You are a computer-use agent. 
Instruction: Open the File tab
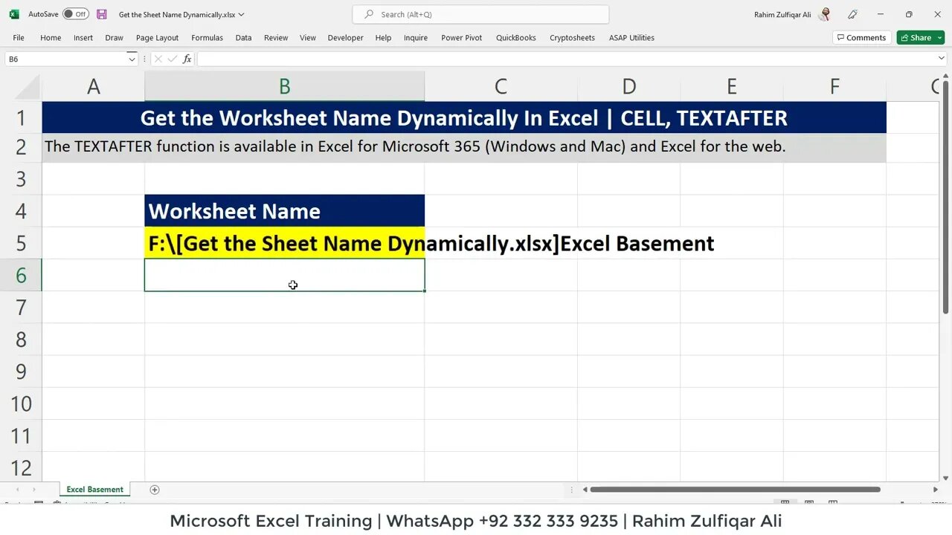(x=19, y=38)
